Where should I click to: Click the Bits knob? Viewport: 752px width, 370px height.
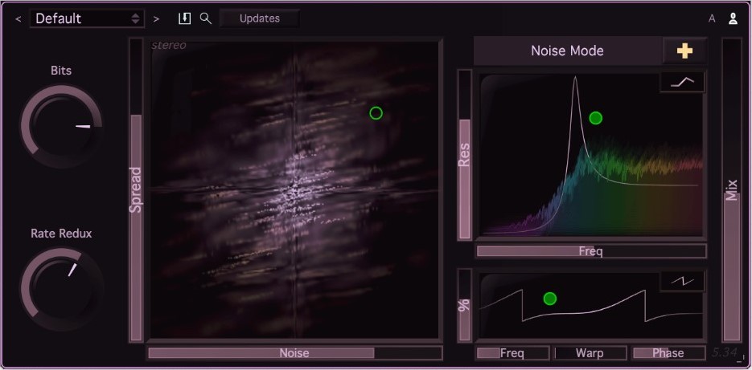tap(61, 126)
